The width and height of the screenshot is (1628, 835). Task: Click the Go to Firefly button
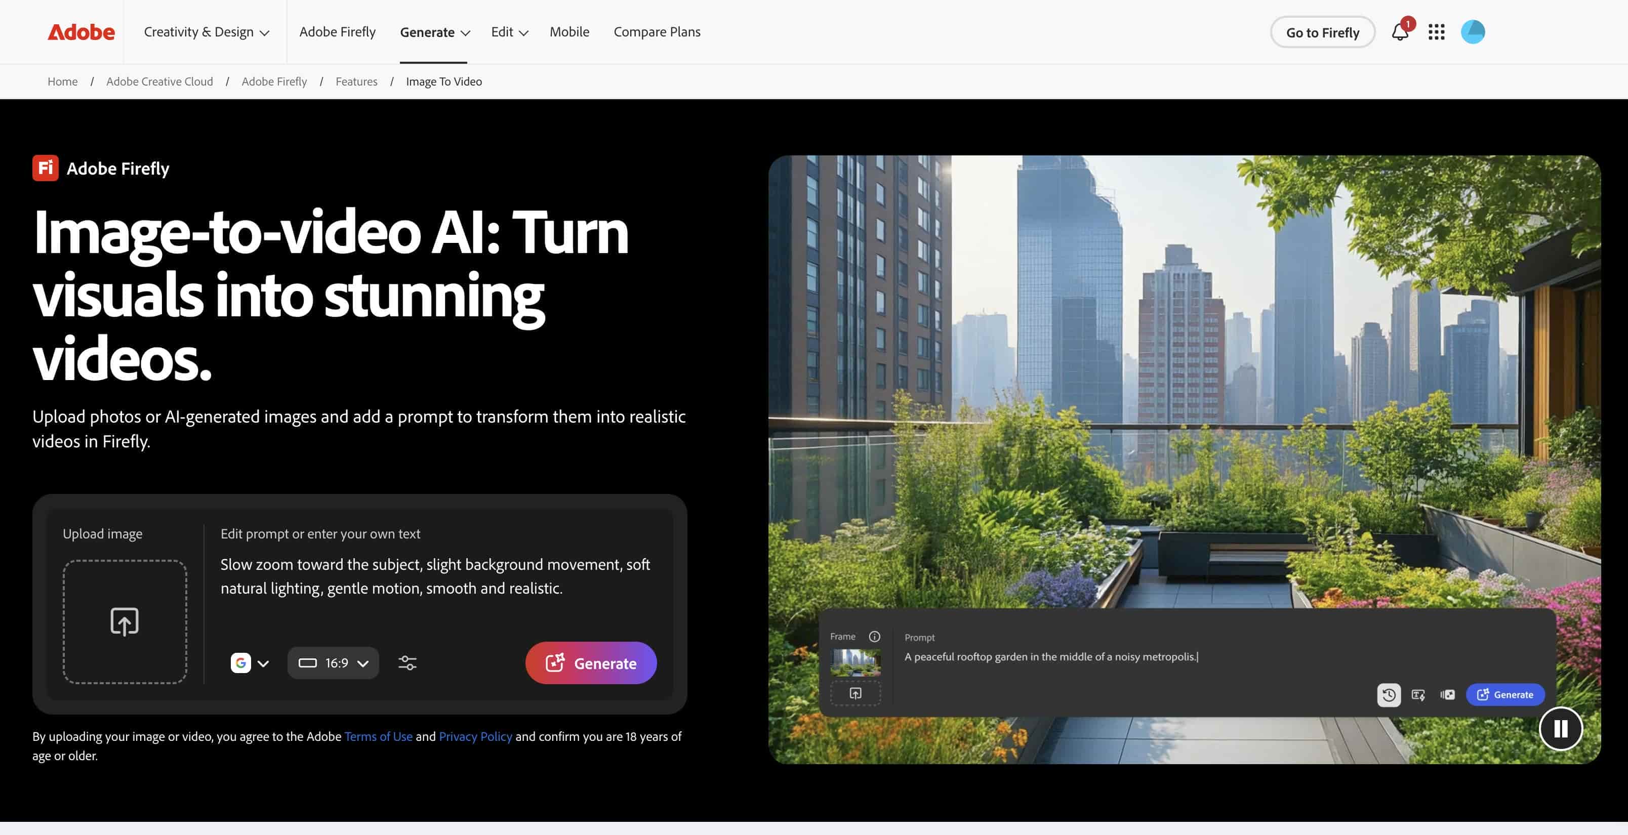click(x=1322, y=32)
